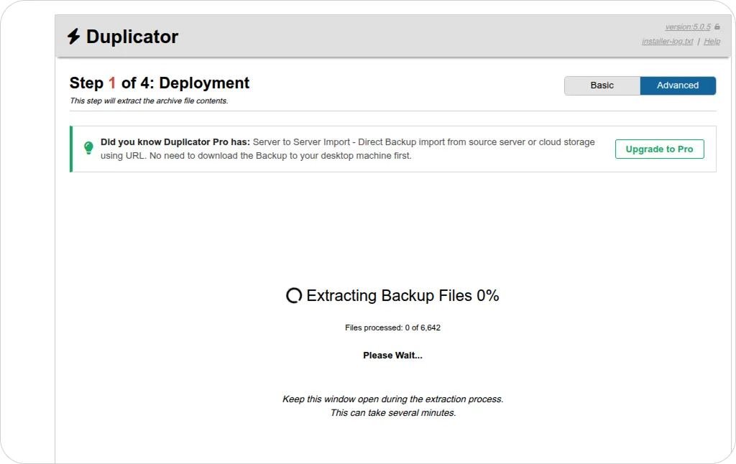The height and width of the screenshot is (464, 736).
Task: Click 'This step will extract the archive' text
Action: 149,101
